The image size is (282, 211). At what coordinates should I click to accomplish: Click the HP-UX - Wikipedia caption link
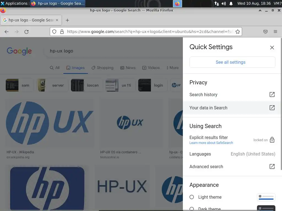20,152
